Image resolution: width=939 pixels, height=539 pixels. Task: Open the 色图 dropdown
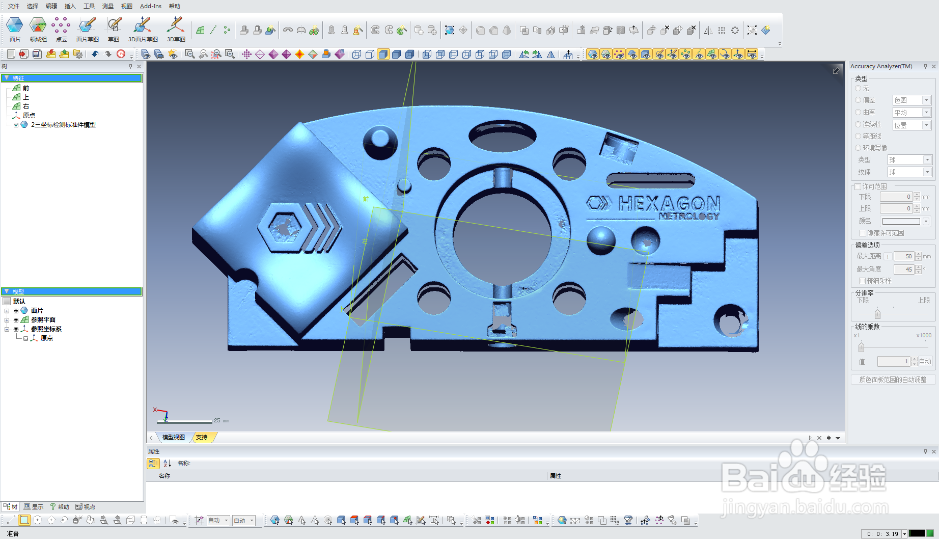tap(912, 100)
